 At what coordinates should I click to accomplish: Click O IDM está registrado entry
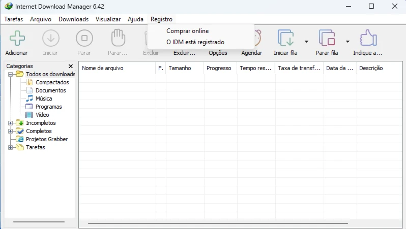[195, 42]
